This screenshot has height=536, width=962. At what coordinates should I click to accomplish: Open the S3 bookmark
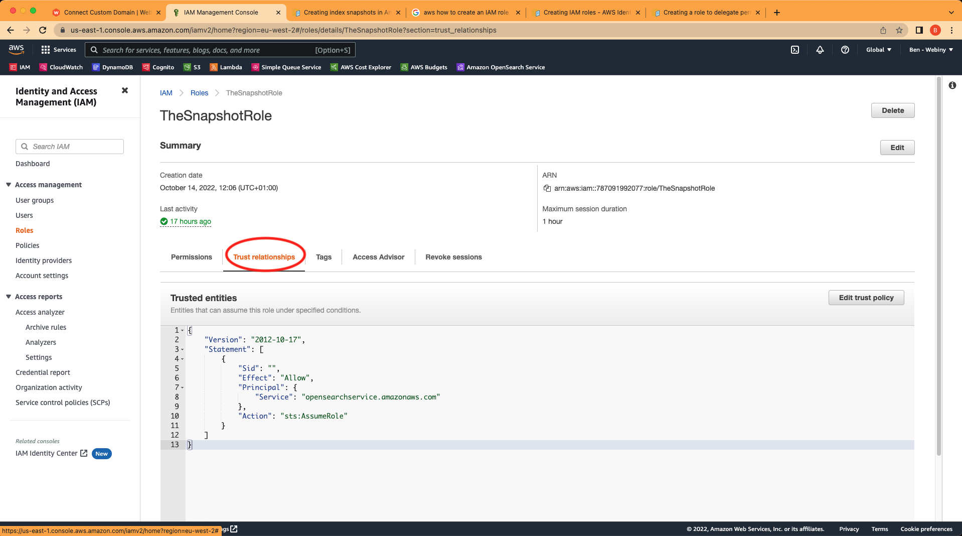pyautogui.click(x=192, y=67)
